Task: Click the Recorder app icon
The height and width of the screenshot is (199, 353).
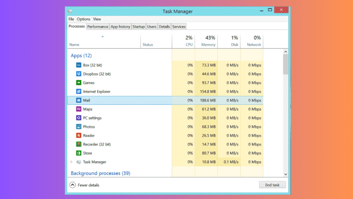Action: (79, 144)
